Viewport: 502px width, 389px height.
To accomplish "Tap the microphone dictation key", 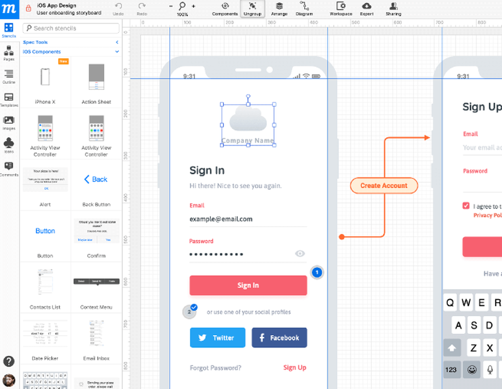I will pos(490,370).
